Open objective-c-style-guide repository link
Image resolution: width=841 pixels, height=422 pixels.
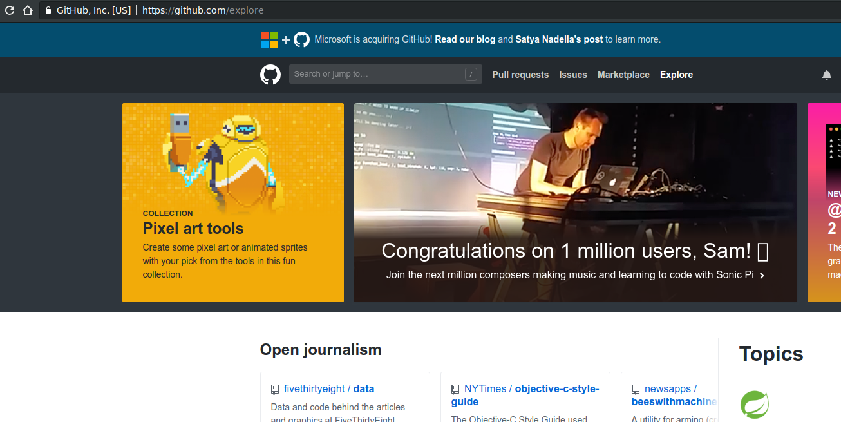525,395
